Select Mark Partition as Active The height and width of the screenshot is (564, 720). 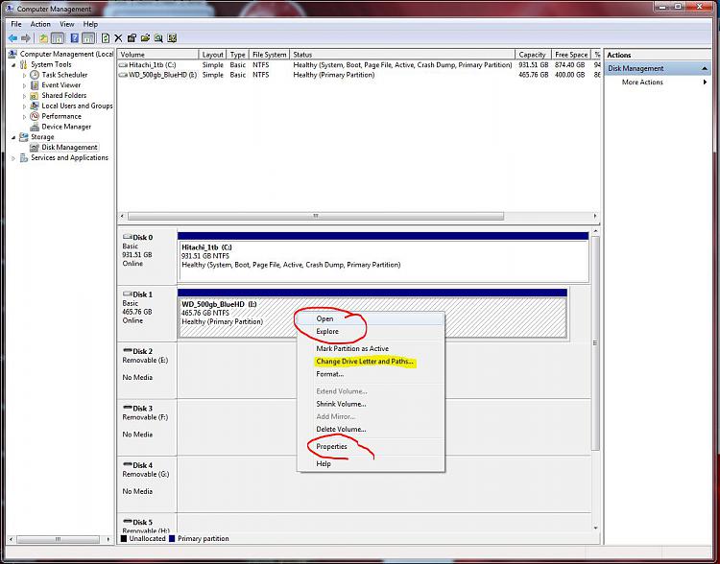click(x=371, y=349)
